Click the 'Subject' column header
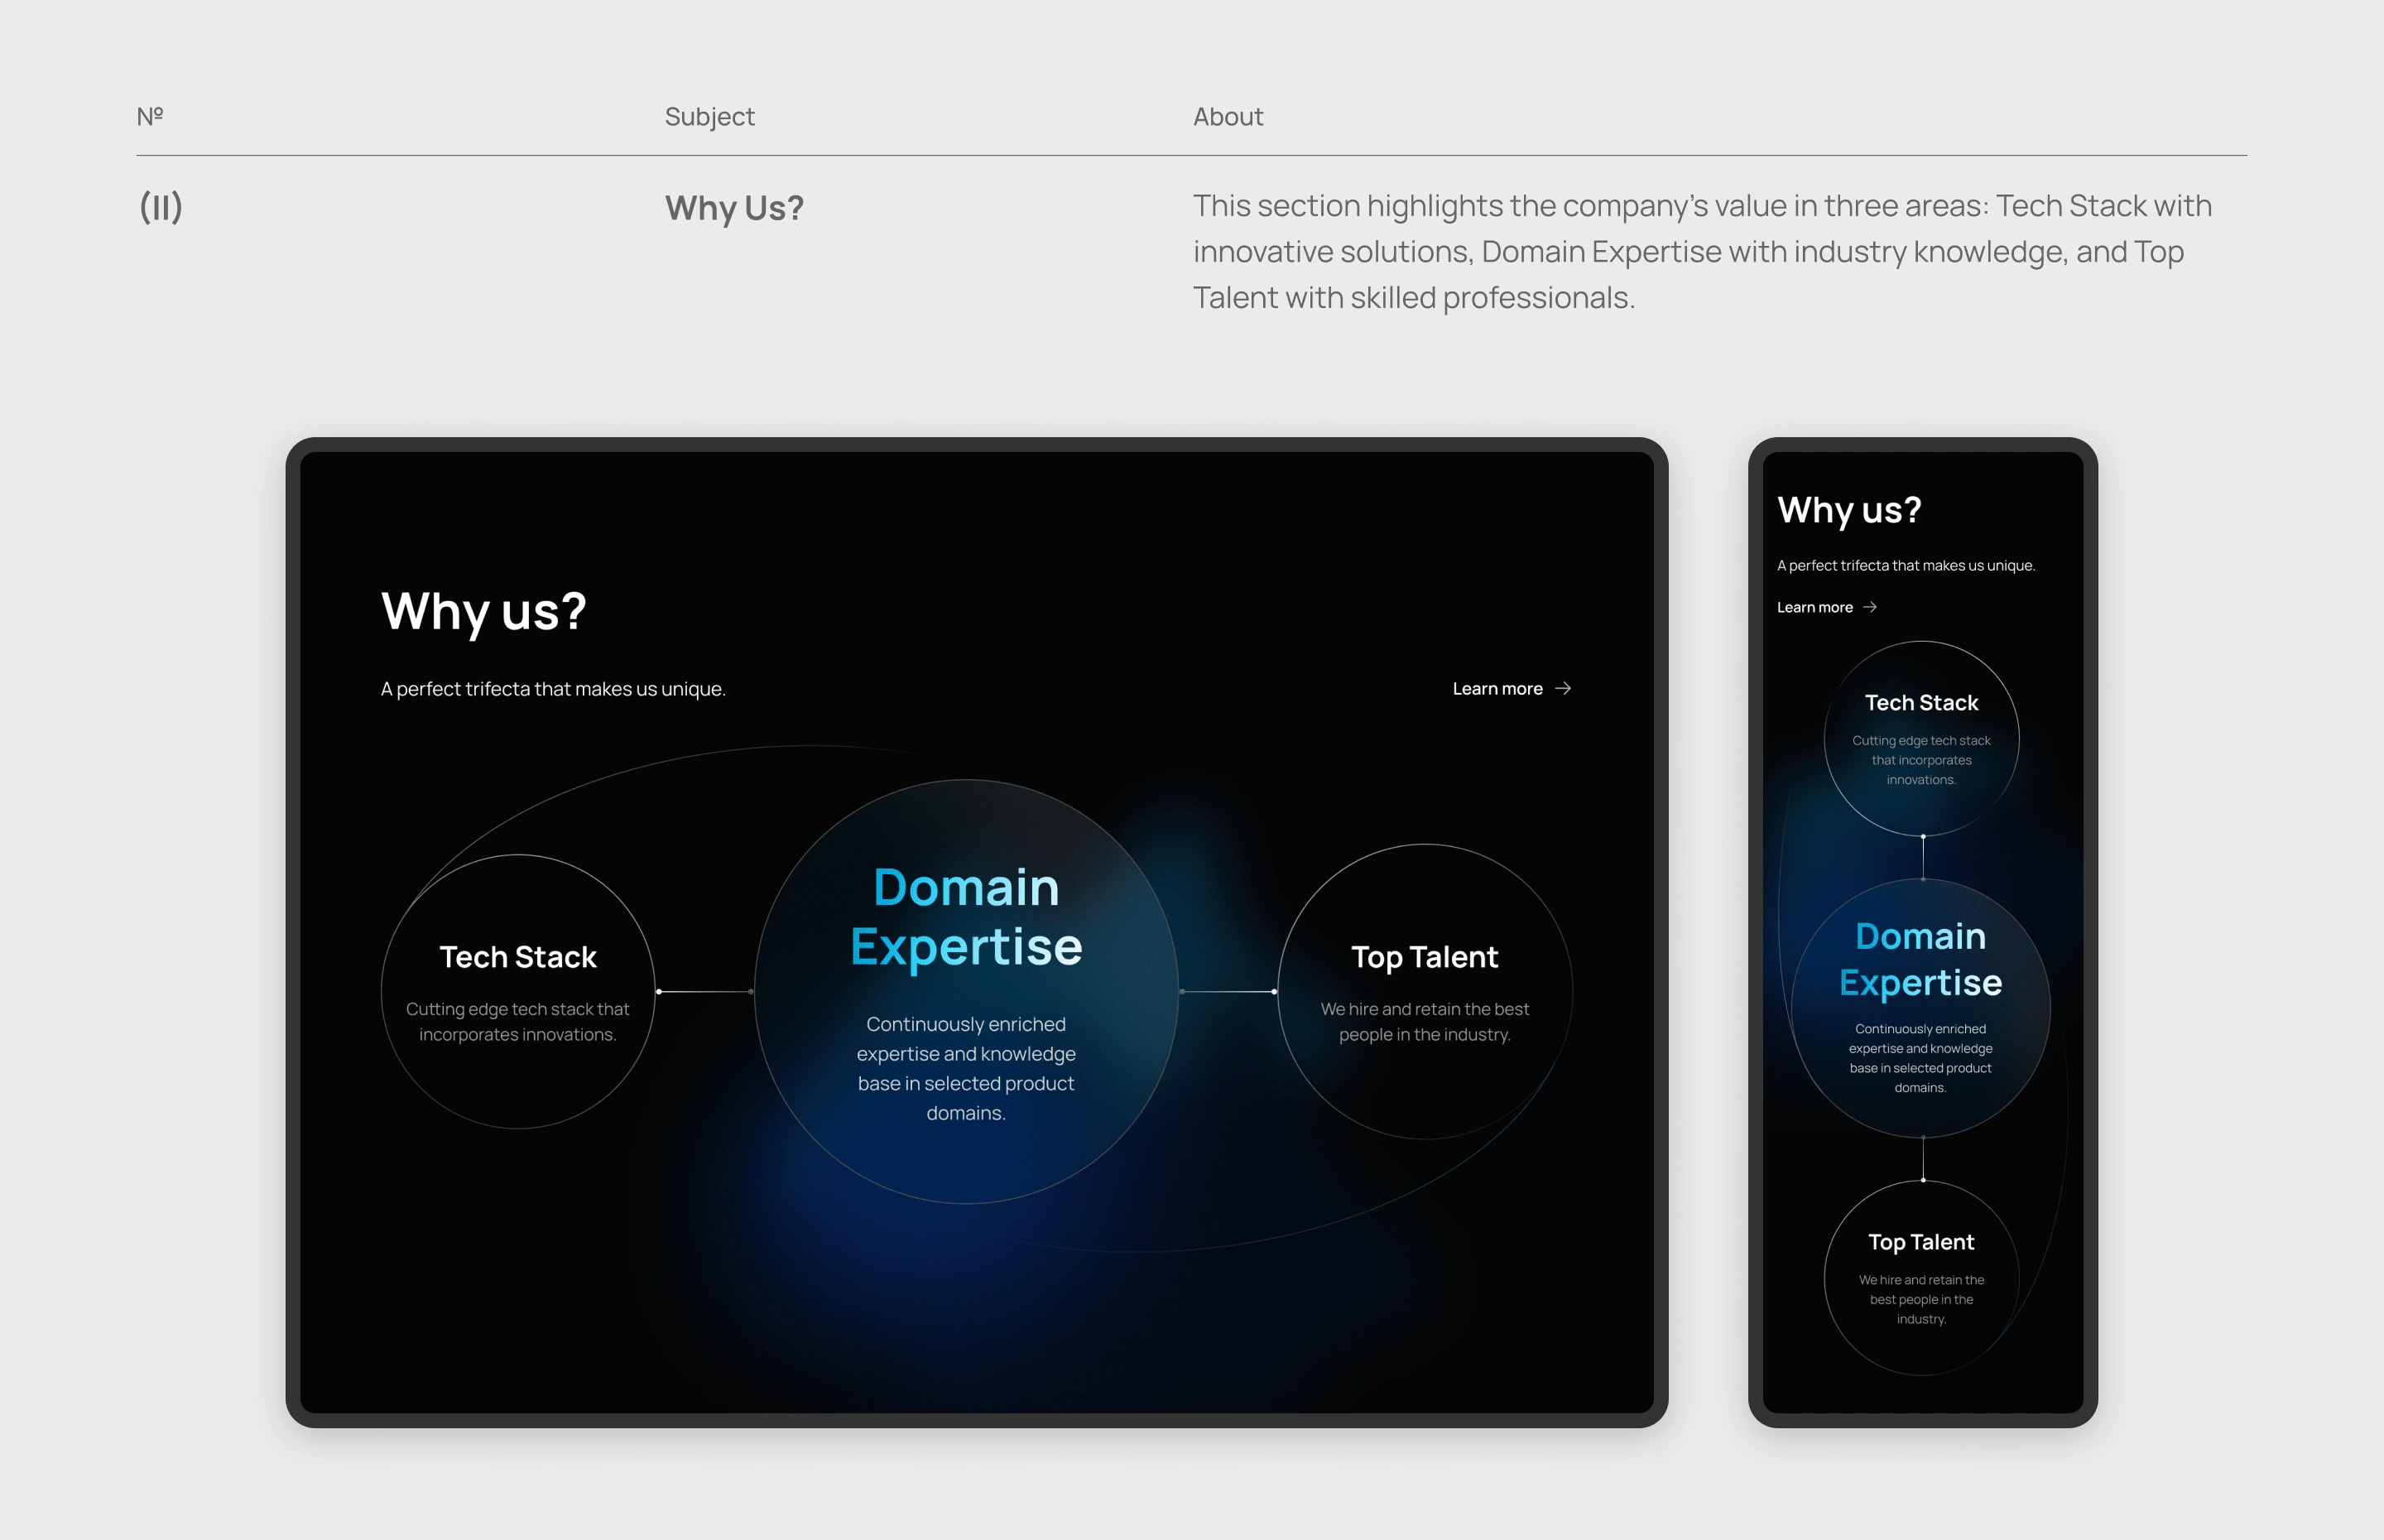 pos(709,117)
